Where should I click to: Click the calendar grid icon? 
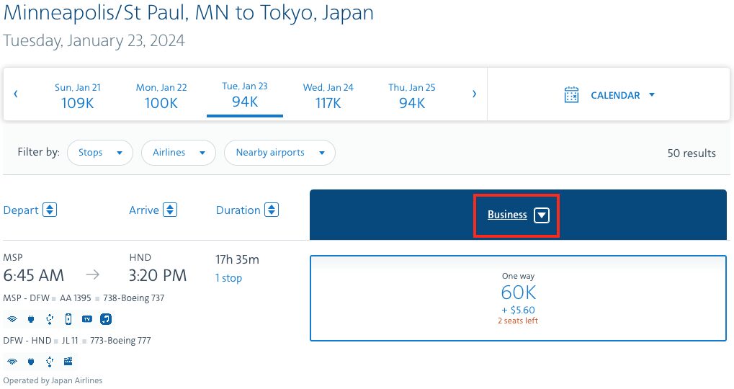click(x=571, y=95)
